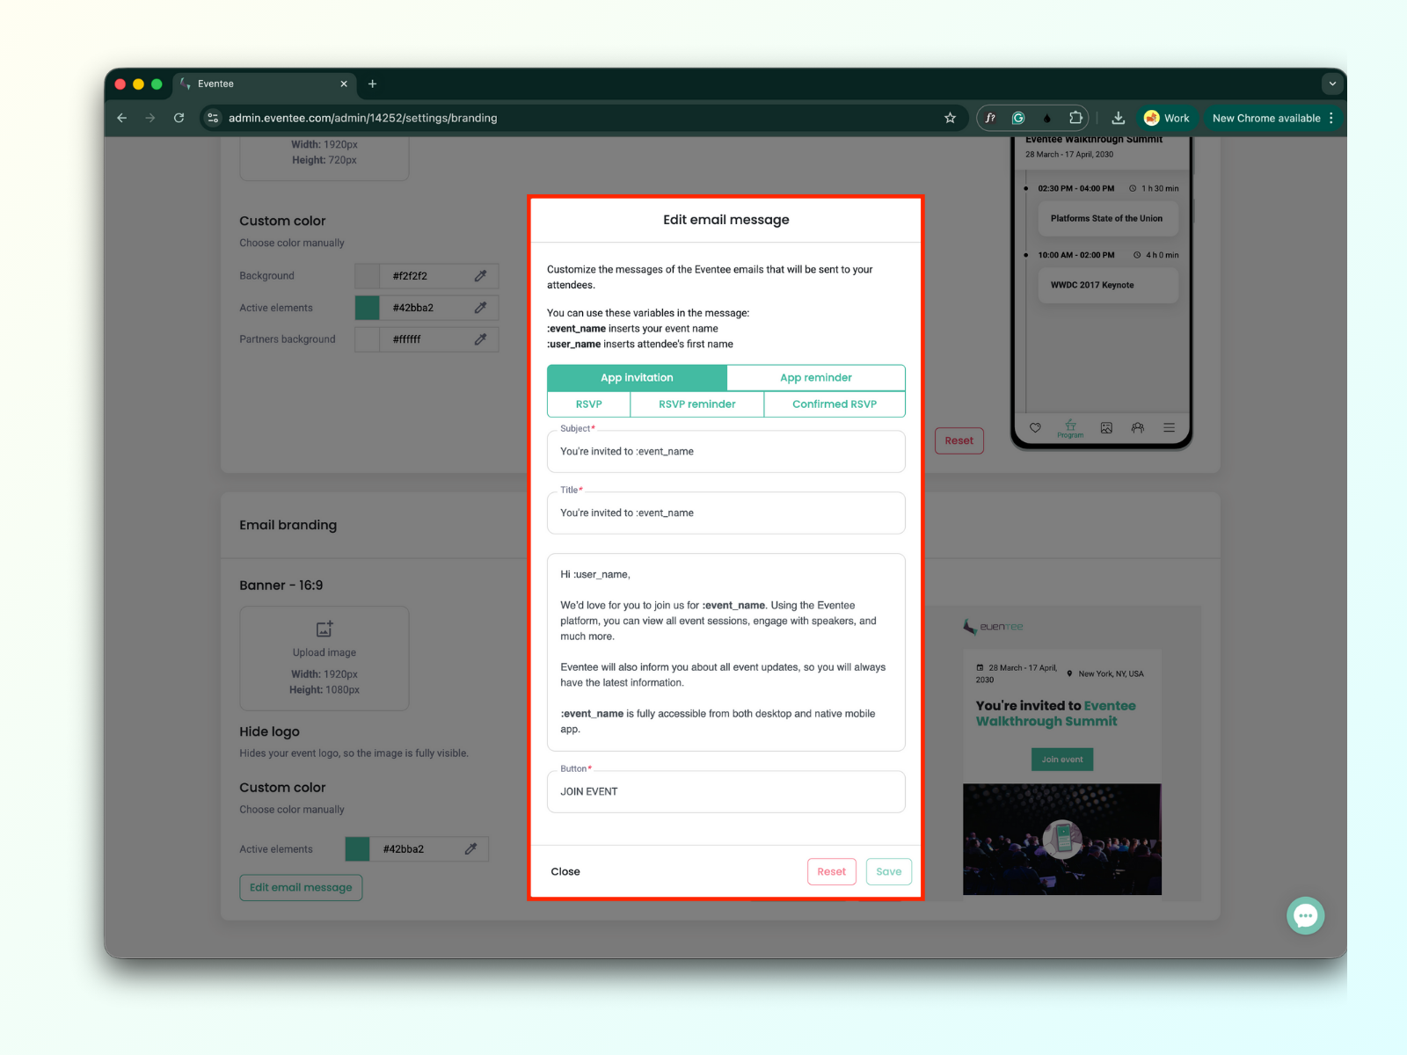Reset the email message in dialog
This screenshot has width=1407, height=1055.
click(832, 872)
